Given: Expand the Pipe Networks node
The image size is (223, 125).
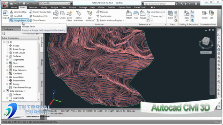Looking at the screenshot, I should (x=7, y=70).
